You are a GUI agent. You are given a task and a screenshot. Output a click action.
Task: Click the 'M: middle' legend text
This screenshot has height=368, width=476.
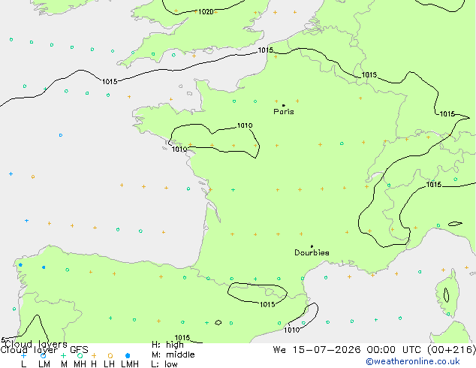[x=173, y=354]
